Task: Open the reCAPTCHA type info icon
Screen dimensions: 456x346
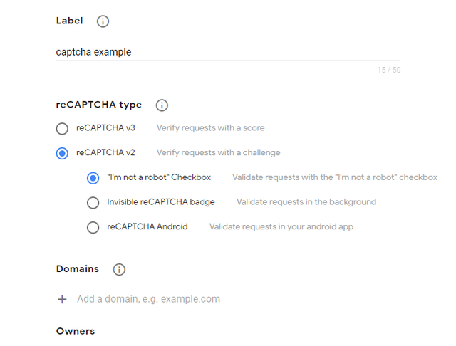Action: (x=162, y=105)
